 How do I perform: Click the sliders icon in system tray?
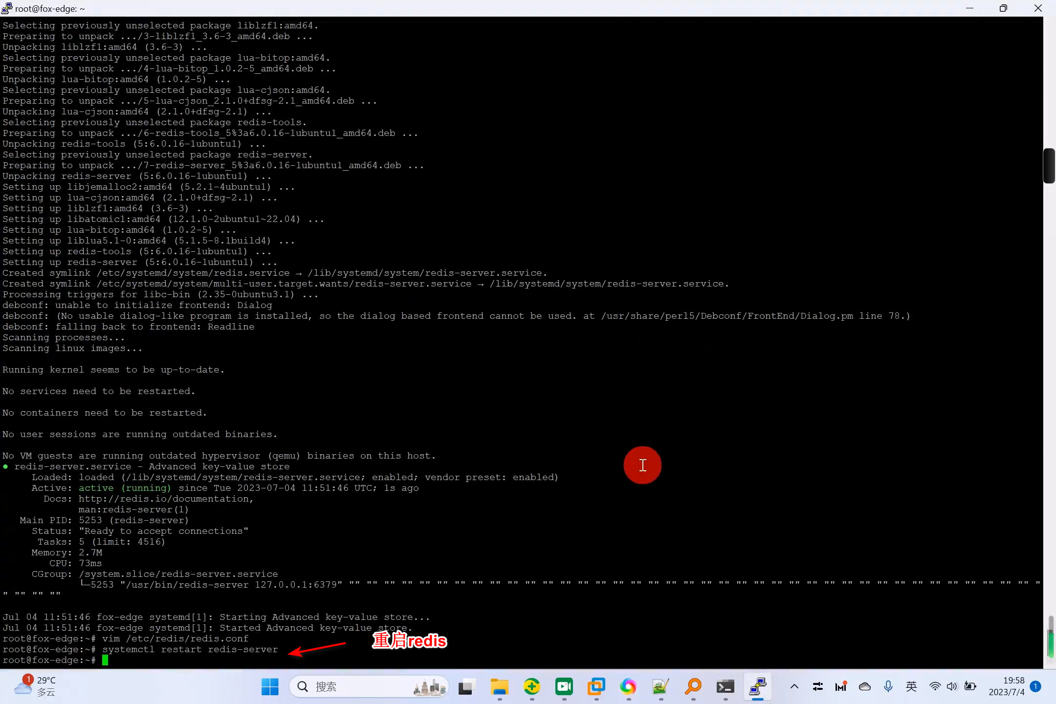[817, 687]
